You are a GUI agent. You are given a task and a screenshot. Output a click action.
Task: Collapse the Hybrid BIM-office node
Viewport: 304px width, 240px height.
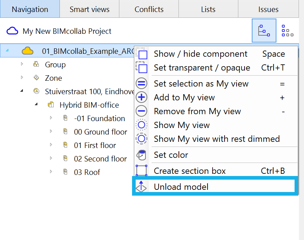click(36, 104)
